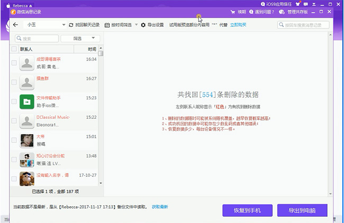
Task: Expand the 按时间筛选 dropdown arrow
Action: 136,25
